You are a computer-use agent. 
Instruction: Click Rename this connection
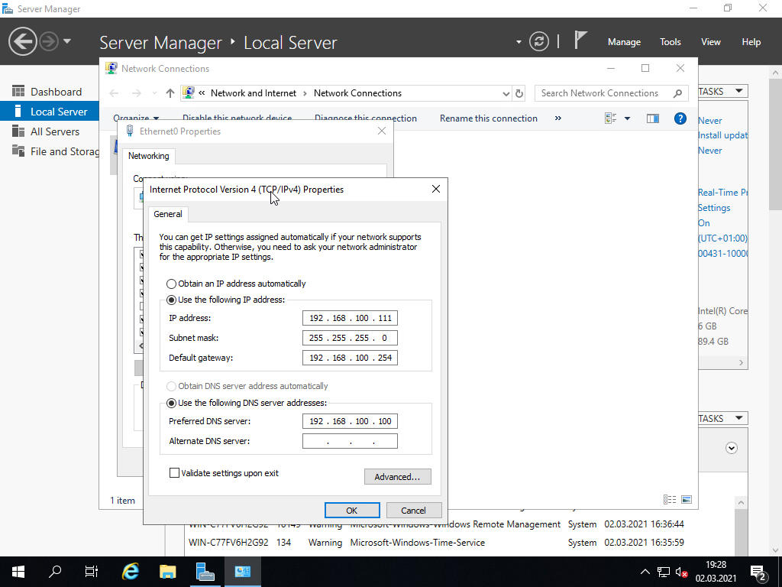(x=488, y=118)
